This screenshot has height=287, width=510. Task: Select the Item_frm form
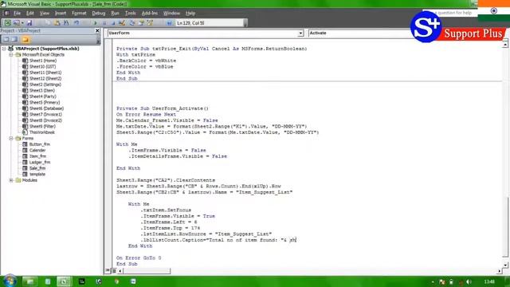point(37,156)
